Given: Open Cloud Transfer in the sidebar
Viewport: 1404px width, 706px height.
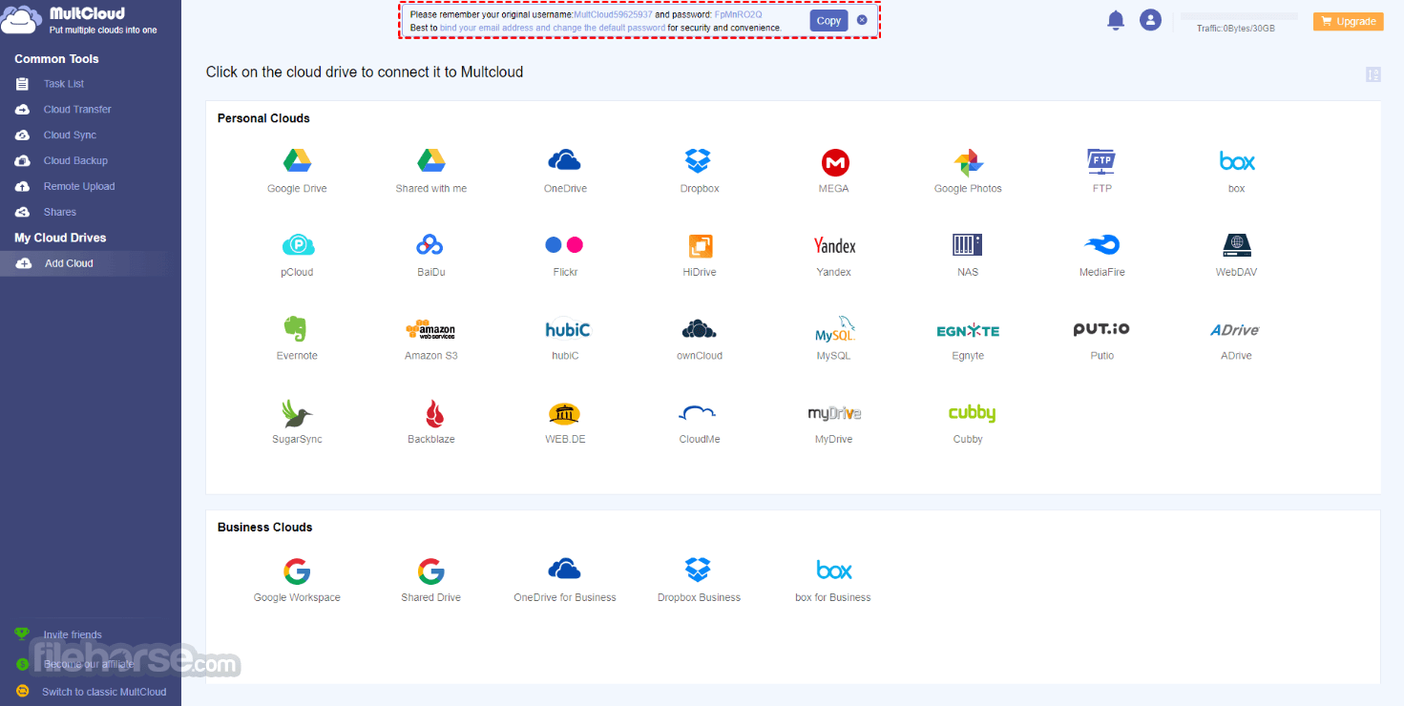Looking at the screenshot, I should [x=77, y=110].
